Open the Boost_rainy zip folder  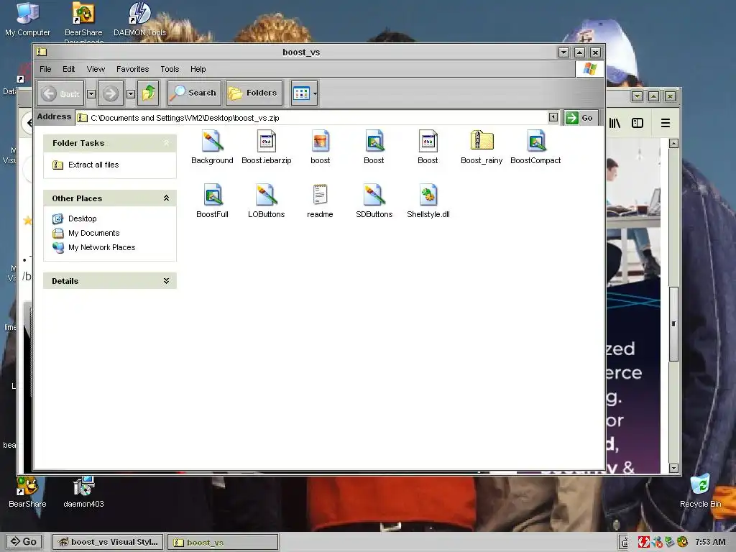coord(482,147)
